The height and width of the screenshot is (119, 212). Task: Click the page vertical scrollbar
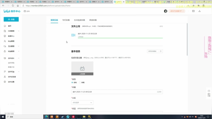[187, 39]
